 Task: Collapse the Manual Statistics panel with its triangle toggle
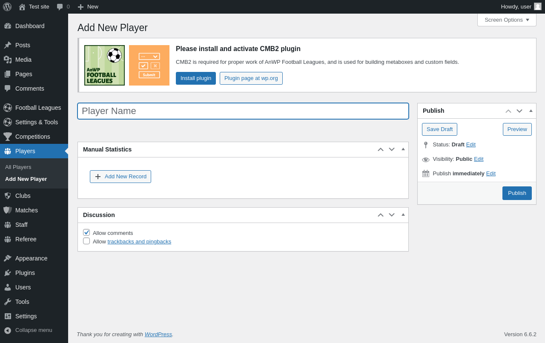coord(403,149)
